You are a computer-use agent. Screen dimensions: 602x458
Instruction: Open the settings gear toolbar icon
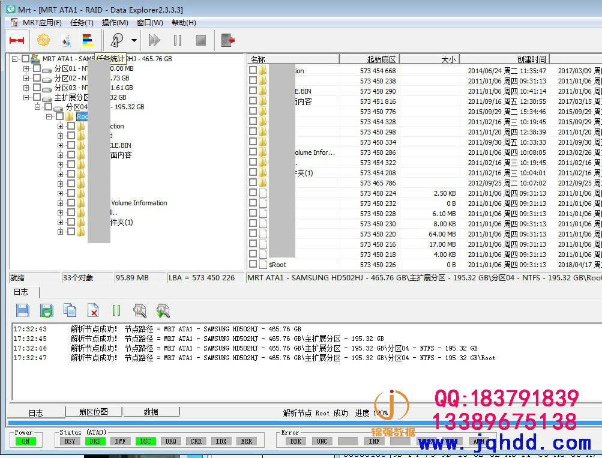pyautogui.click(x=43, y=40)
